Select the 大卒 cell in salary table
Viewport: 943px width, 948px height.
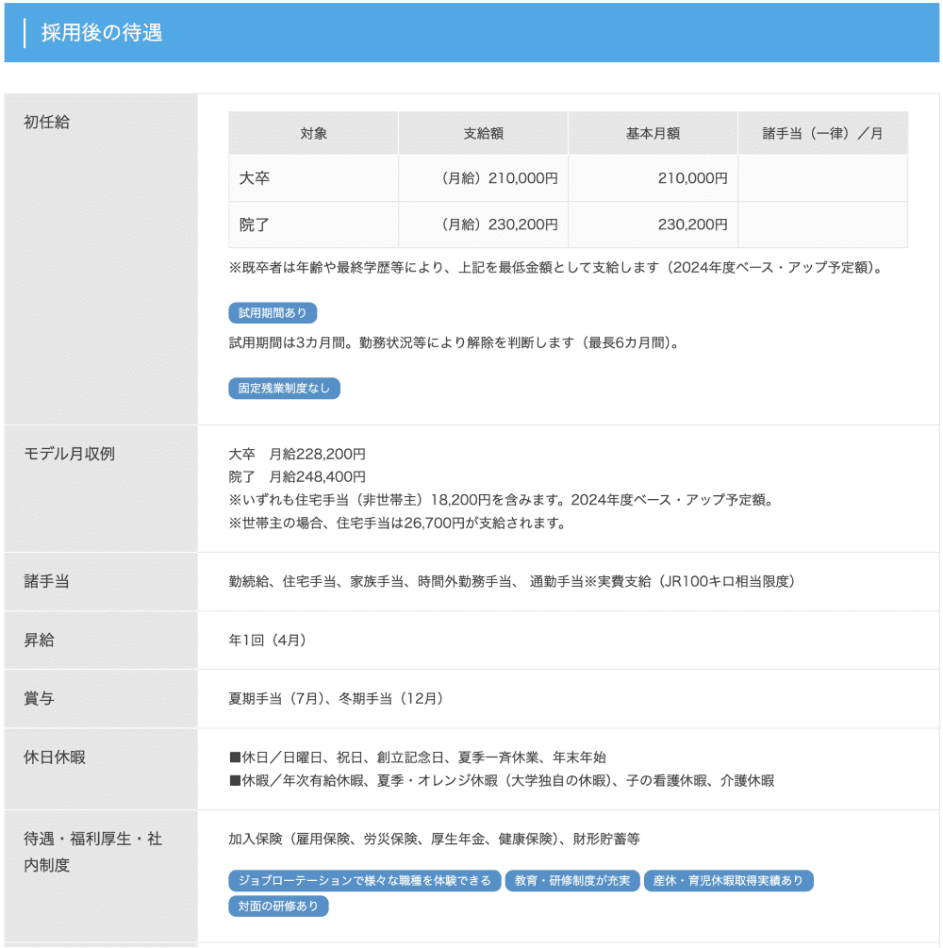255,178
